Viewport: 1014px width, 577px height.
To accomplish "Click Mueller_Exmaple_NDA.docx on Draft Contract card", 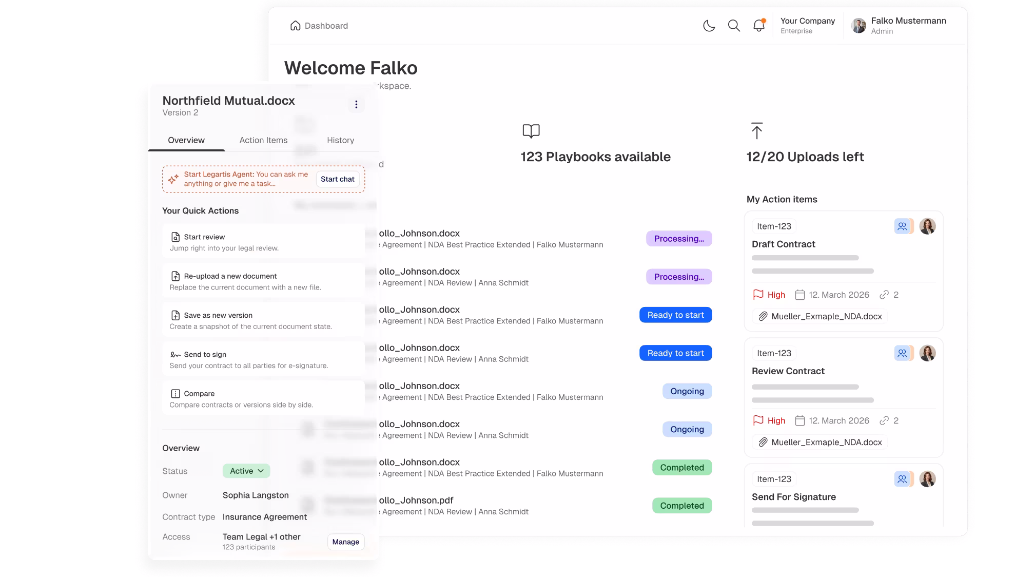I will click(x=820, y=316).
